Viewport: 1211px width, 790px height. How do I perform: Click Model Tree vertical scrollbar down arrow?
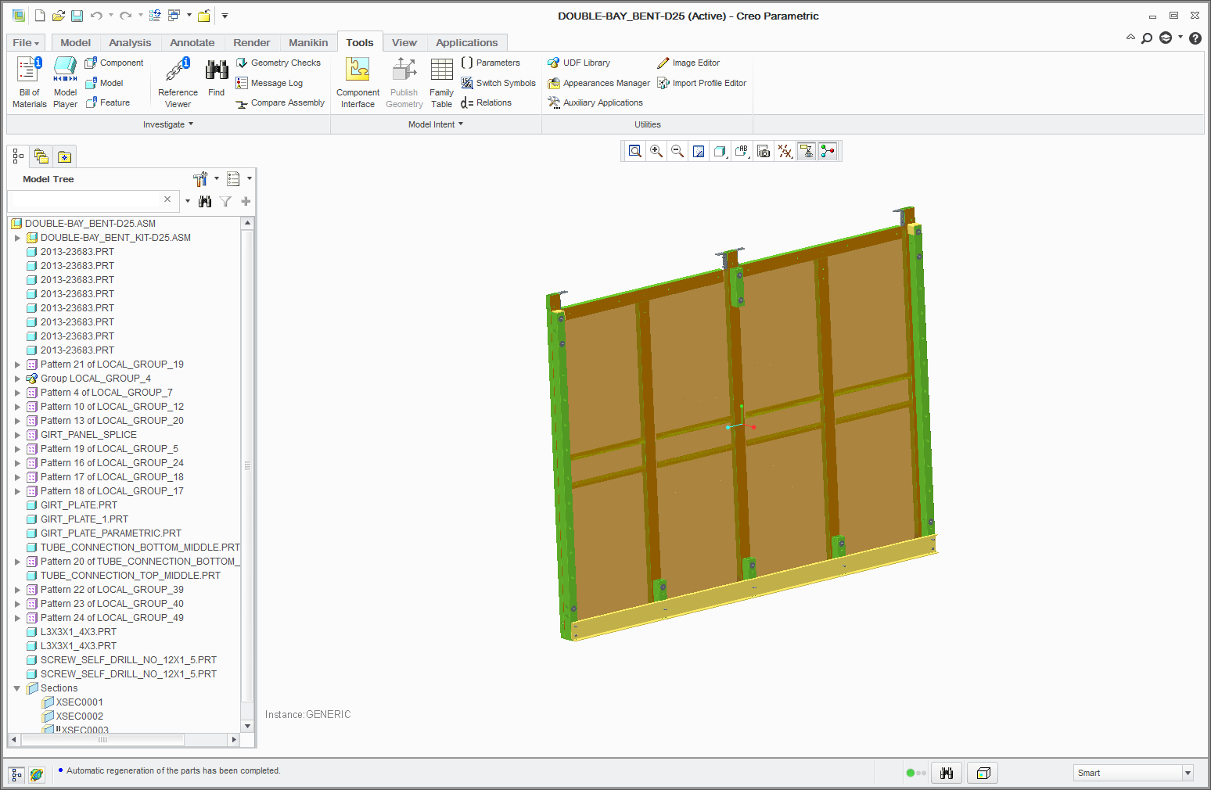click(x=248, y=726)
